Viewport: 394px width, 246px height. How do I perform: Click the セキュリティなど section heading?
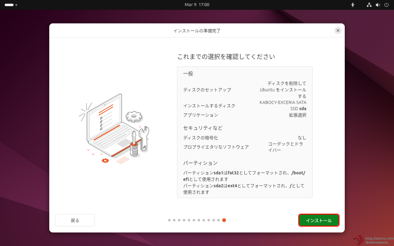(203, 128)
